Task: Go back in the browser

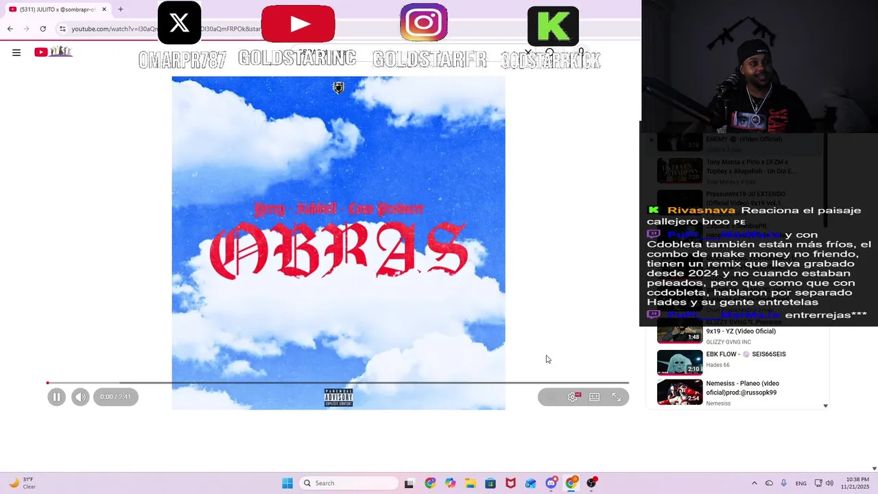Action: 10,29
